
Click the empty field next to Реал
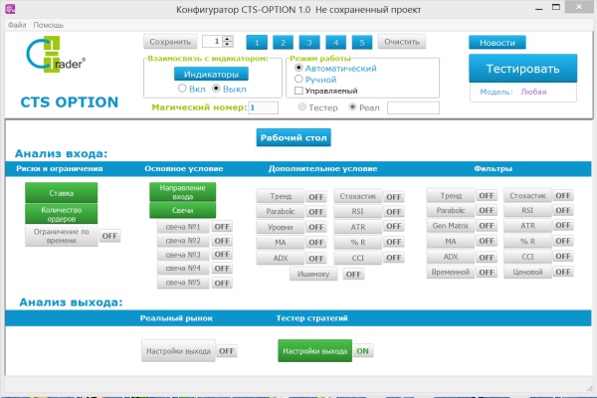(x=413, y=107)
